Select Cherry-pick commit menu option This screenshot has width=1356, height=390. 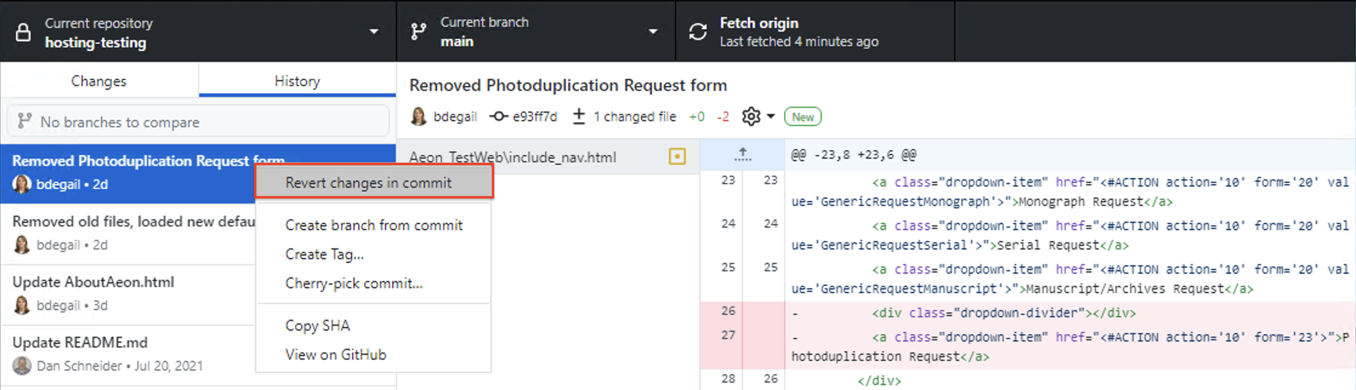354,283
